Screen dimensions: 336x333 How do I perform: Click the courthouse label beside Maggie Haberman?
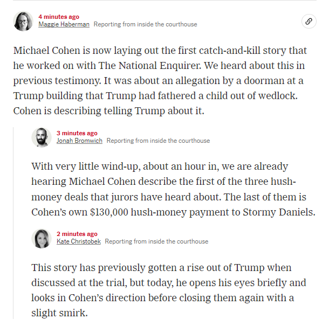tap(145, 24)
